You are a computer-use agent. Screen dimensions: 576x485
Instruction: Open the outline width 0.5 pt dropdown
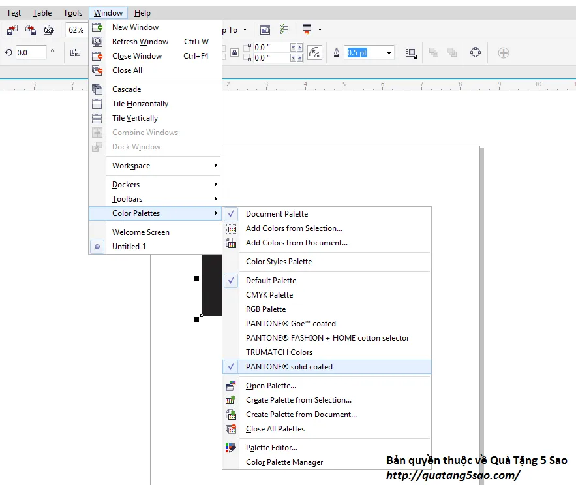click(389, 53)
